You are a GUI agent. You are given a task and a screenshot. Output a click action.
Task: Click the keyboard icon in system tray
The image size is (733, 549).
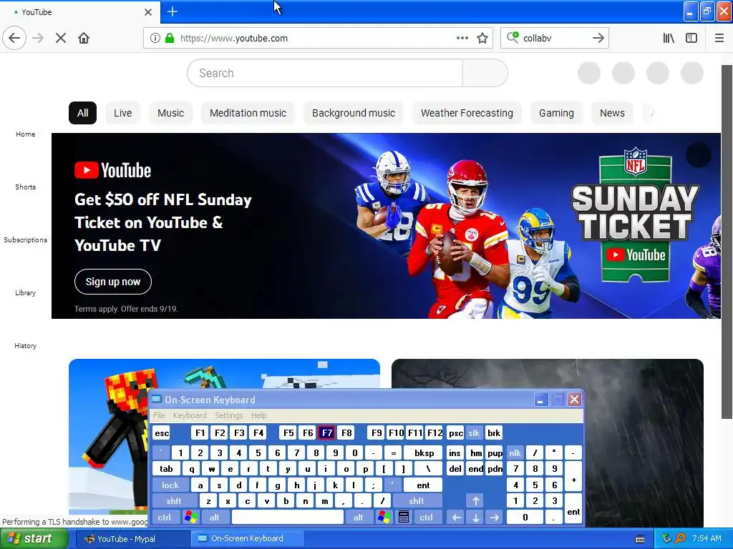pos(640,539)
